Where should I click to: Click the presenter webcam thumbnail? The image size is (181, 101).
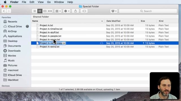(x=164, y=86)
